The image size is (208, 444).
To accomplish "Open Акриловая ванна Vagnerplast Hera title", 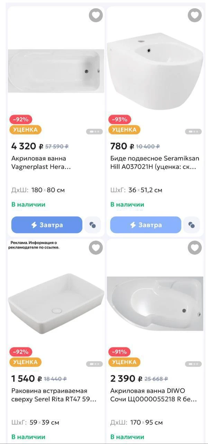I will pos(41,163).
